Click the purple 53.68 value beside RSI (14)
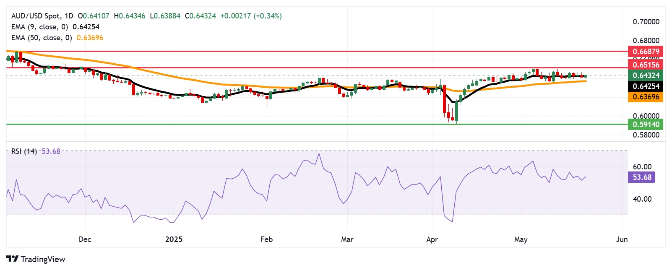Image resolution: width=672 pixels, height=270 pixels. (x=51, y=151)
